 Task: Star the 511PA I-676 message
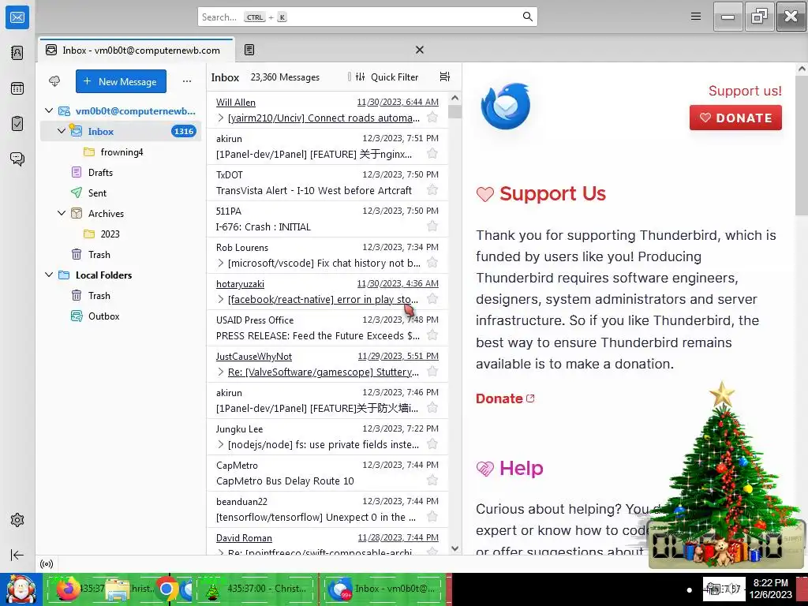tap(432, 226)
